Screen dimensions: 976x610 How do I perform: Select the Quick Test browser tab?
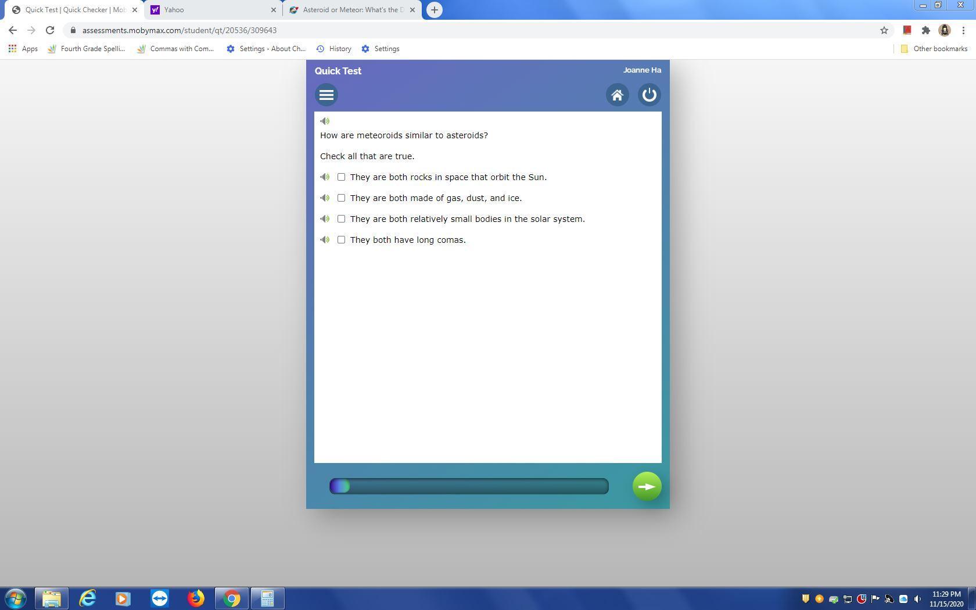pos(74,10)
